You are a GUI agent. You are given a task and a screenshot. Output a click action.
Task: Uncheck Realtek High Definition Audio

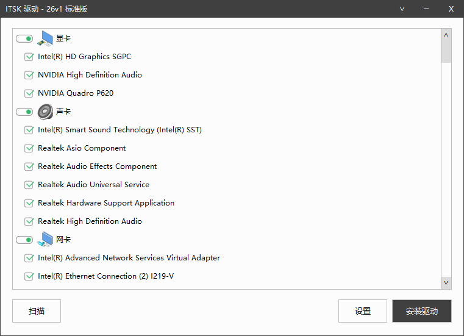29,221
